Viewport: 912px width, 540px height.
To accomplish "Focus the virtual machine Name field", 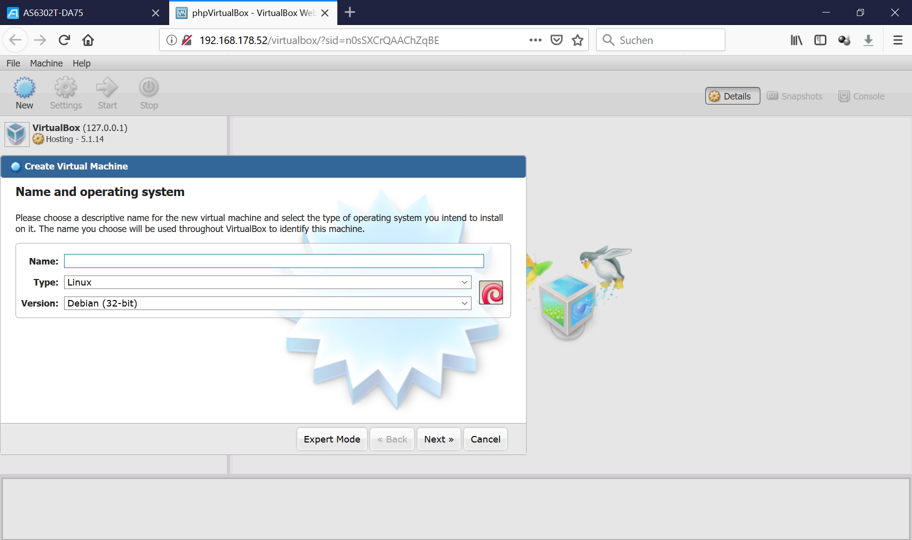I will point(274,261).
